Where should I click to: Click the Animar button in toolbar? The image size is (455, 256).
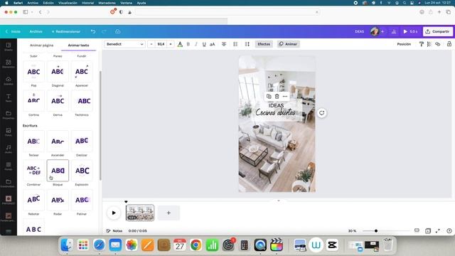[288, 44]
